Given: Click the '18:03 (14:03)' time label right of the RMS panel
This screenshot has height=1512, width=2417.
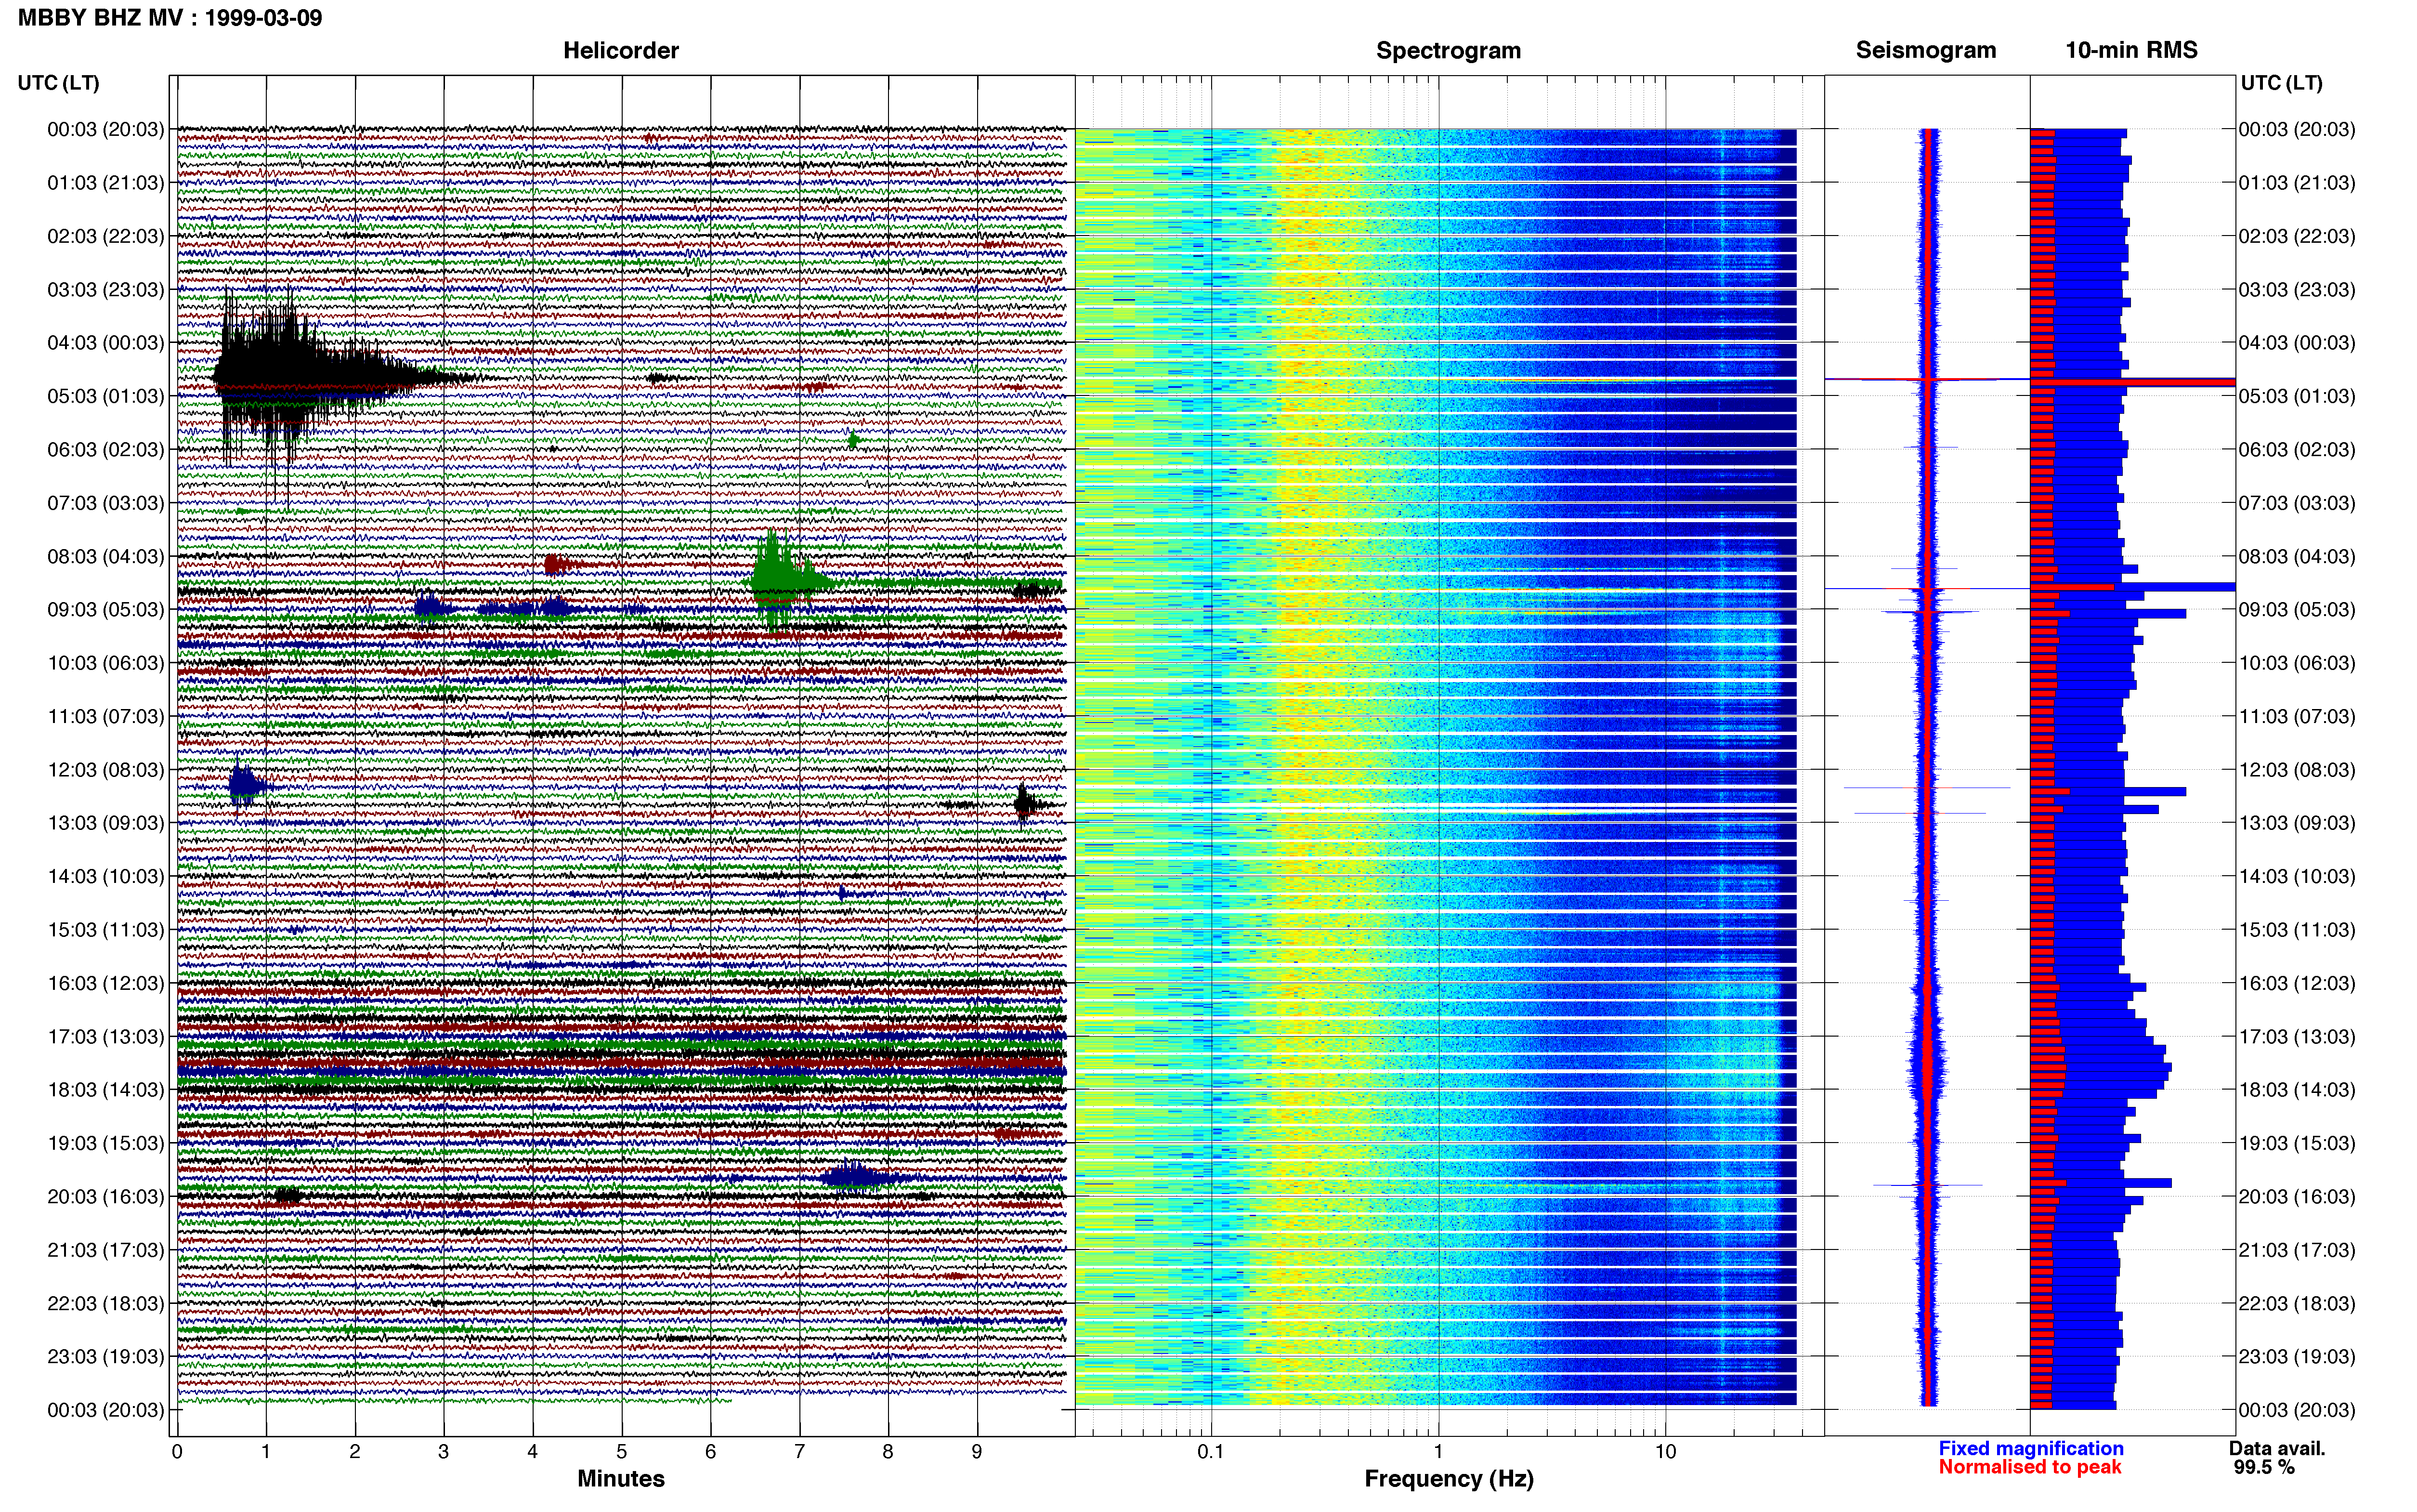Looking at the screenshot, I should point(2297,1090).
